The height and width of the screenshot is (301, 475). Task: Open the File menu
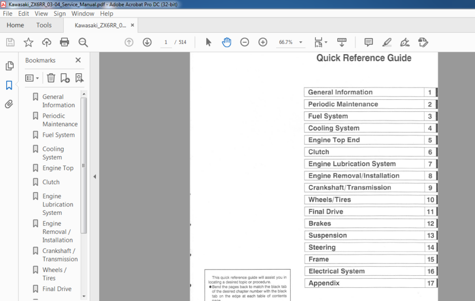(x=8, y=14)
